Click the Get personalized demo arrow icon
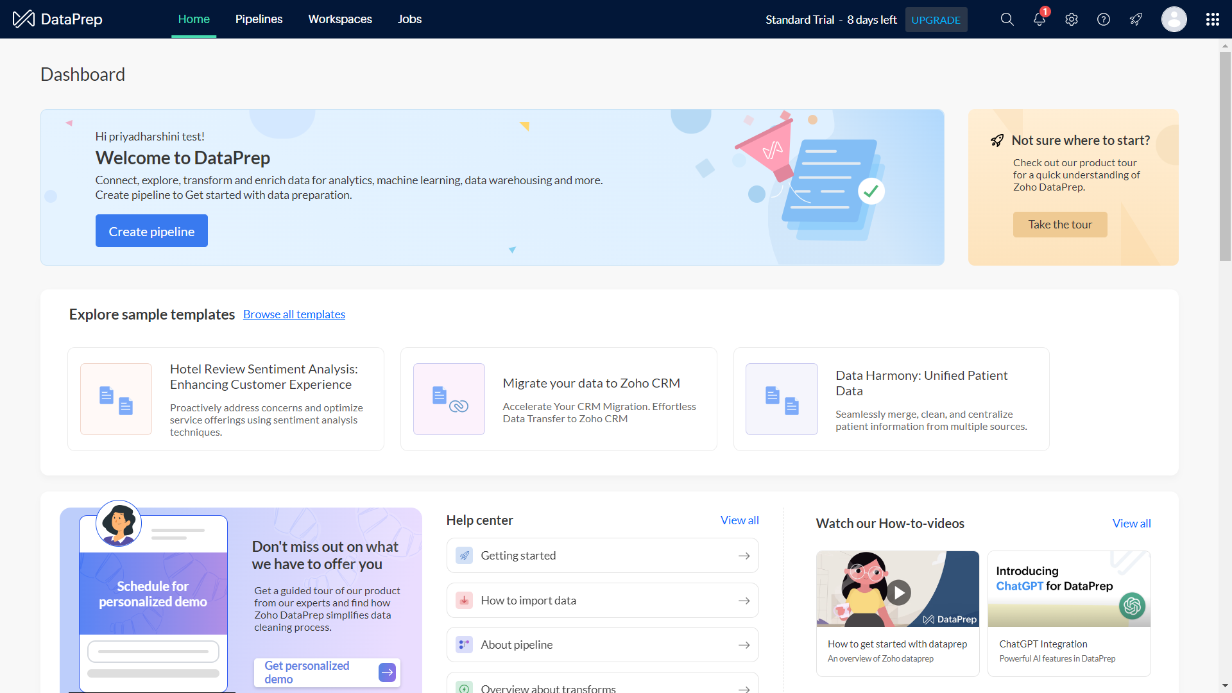Image resolution: width=1232 pixels, height=693 pixels. pyautogui.click(x=387, y=672)
